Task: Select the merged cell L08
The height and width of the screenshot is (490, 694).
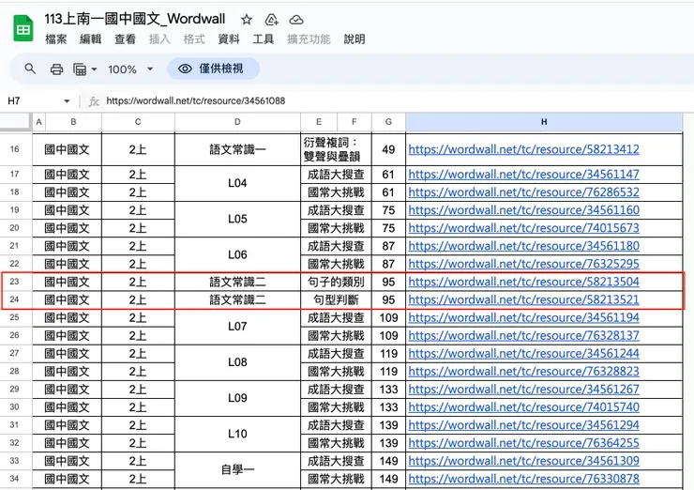Action: click(x=237, y=362)
